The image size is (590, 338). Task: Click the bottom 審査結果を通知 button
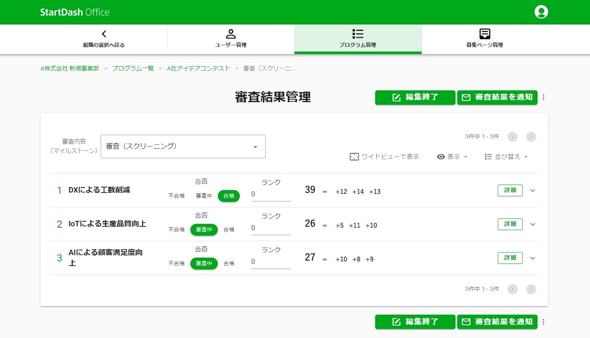click(x=497, y=322)
